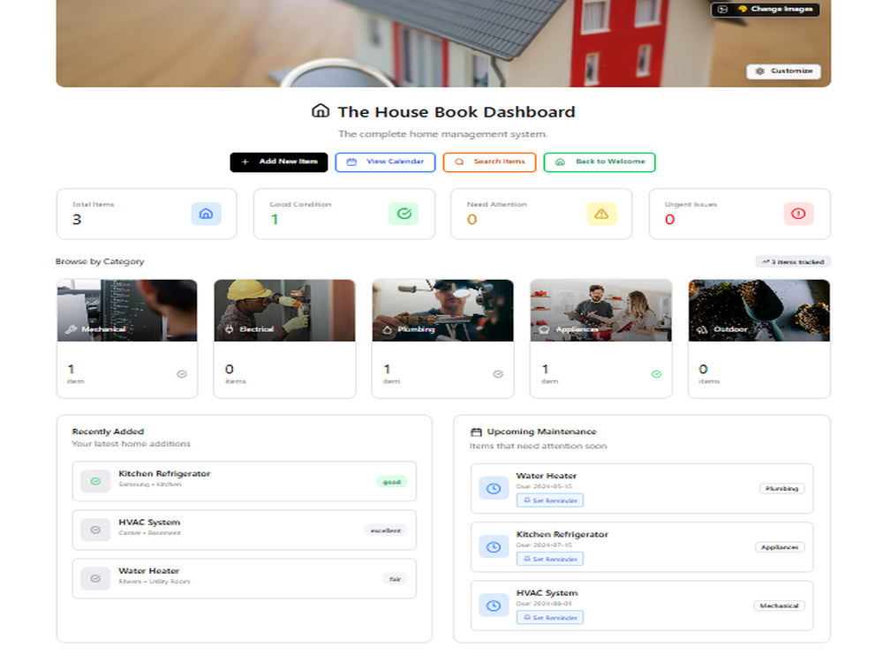Click the gray status check in Plumbing card
This screenshot has width=883, height=662.
pos(498,373)
